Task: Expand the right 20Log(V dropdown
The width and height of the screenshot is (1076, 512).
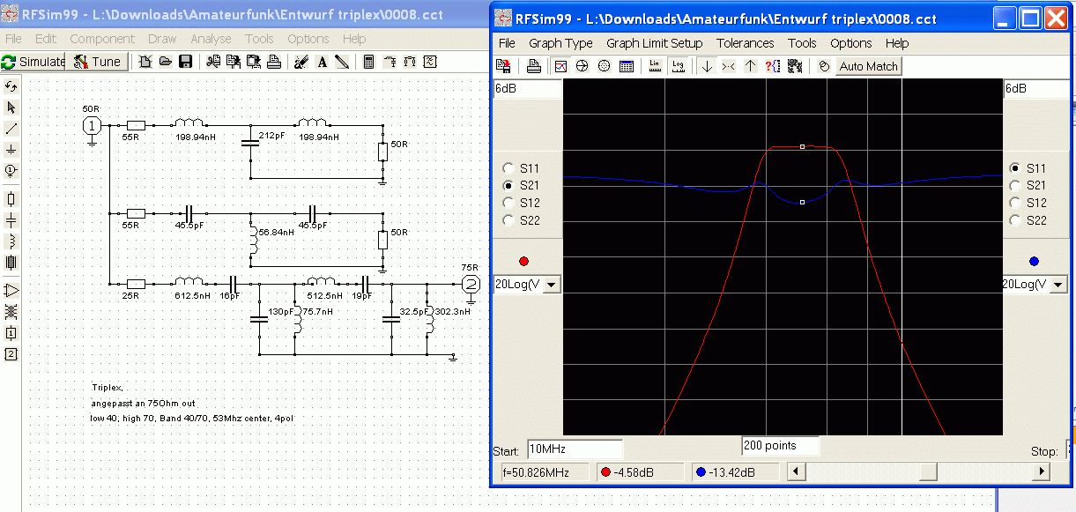Action: [x=1058, y=284]
